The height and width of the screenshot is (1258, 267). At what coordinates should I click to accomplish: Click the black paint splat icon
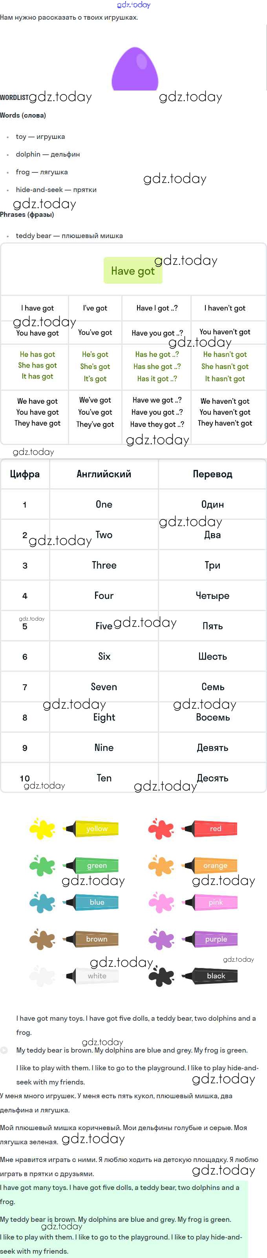click(x=161, y=976)
